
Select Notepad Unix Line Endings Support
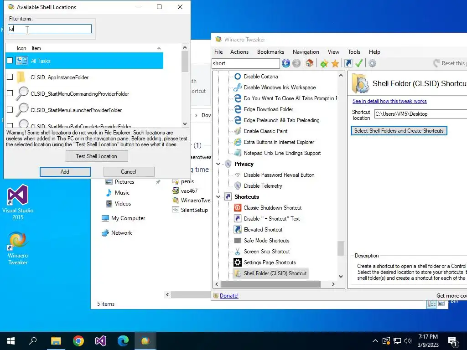[x=282, y=153]
